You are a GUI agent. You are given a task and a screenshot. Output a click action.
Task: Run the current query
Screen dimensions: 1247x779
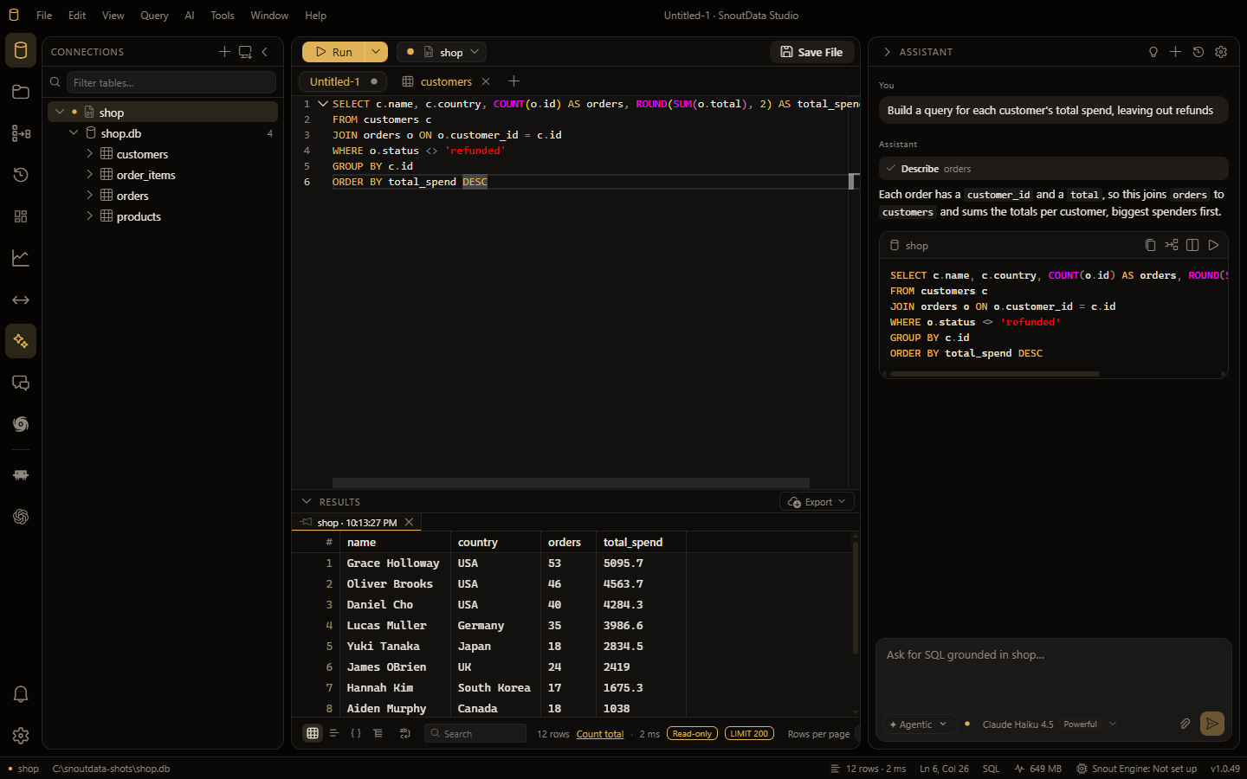[333, 52]
